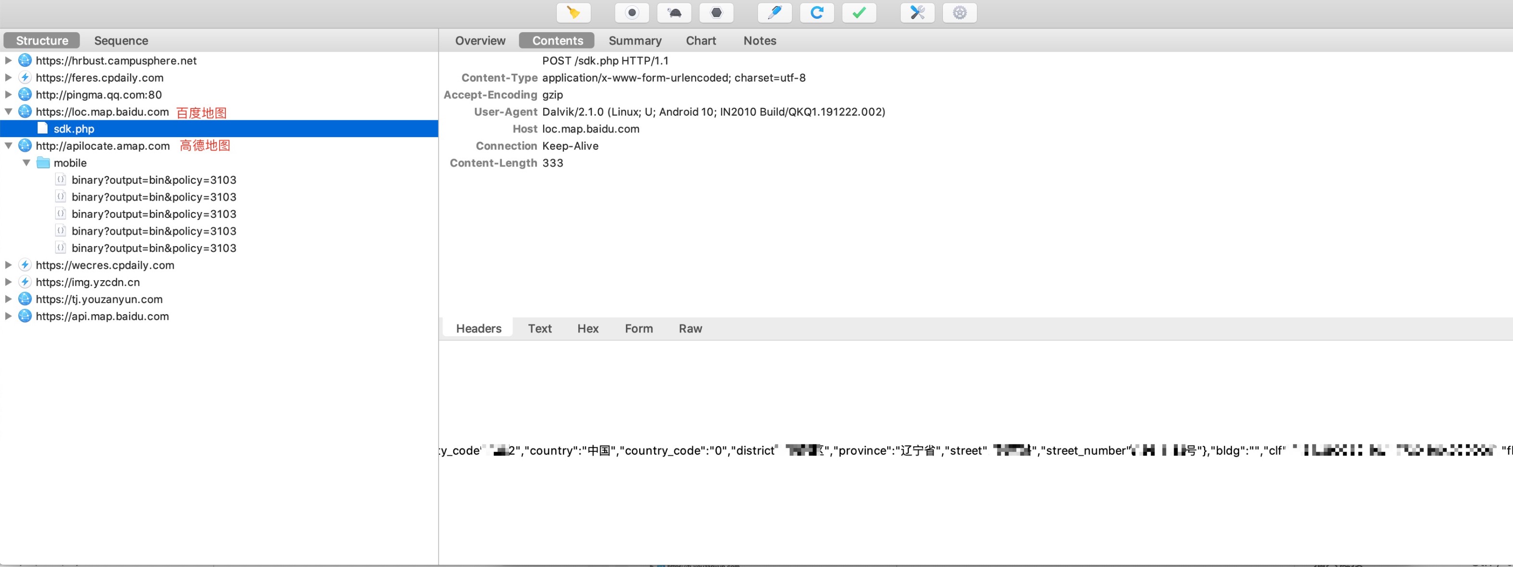Image resolution: width=1513 pixels, height=567 pixels.
Task: Switch to the Sequence view
Action: (x=121, y=40)
